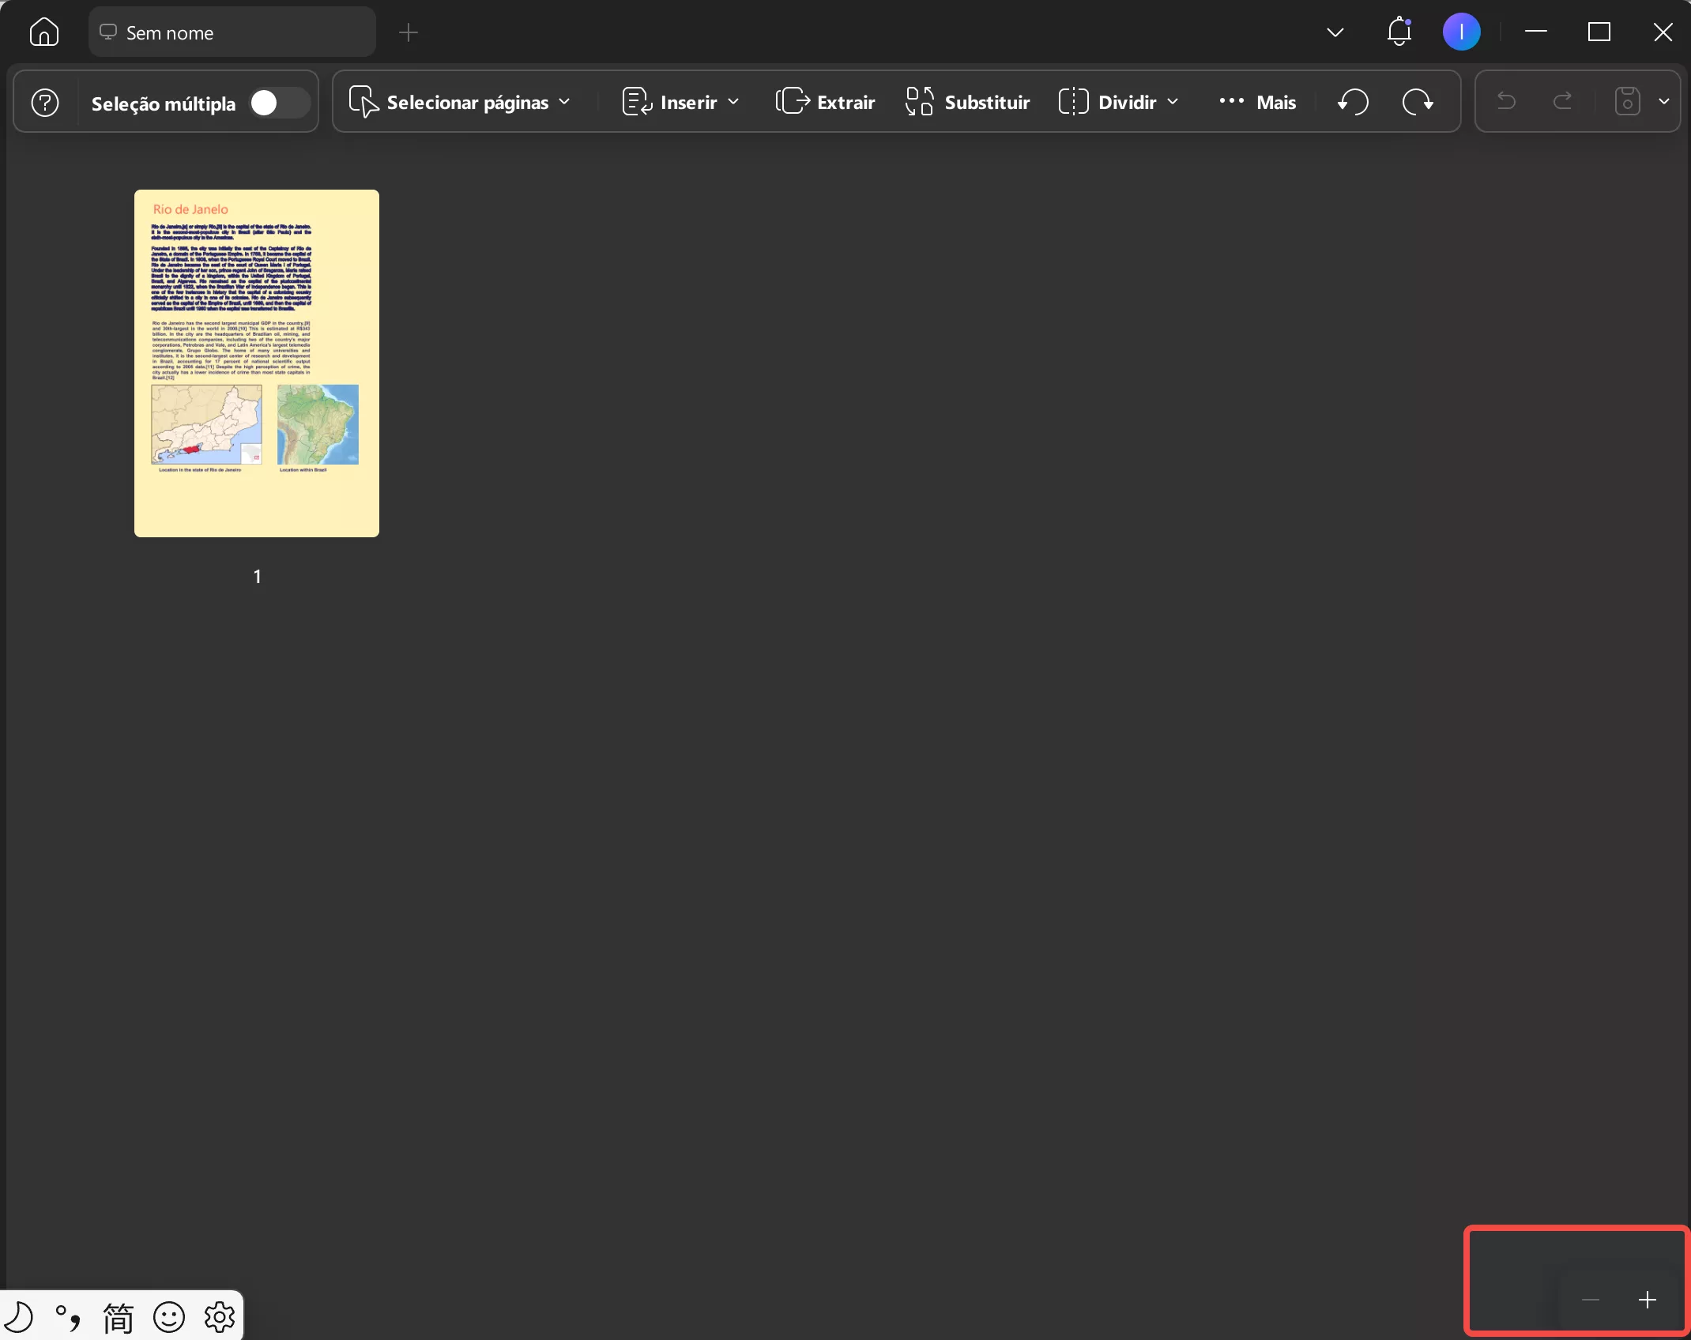Click the home icon
1691x1340 pixels.
click(x=44, y=32)
